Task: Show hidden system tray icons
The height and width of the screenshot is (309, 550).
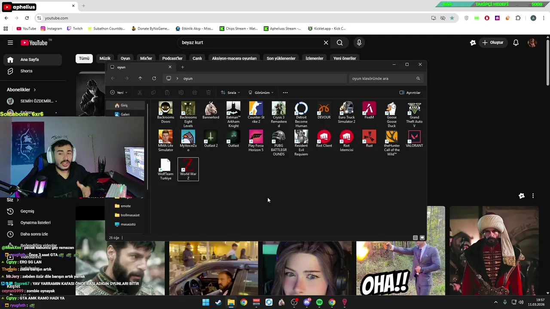Action: coord(495,303)
